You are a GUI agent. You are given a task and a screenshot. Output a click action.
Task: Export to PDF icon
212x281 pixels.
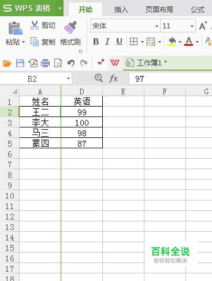(33, 63)
